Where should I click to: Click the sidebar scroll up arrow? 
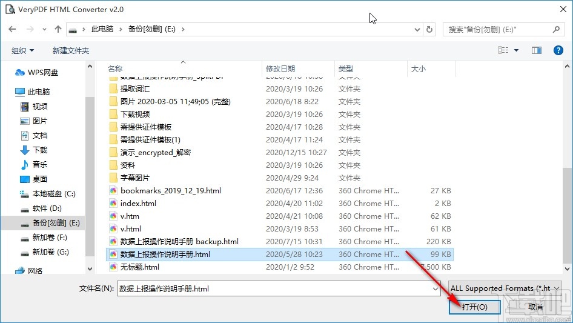tap(90, 67)
